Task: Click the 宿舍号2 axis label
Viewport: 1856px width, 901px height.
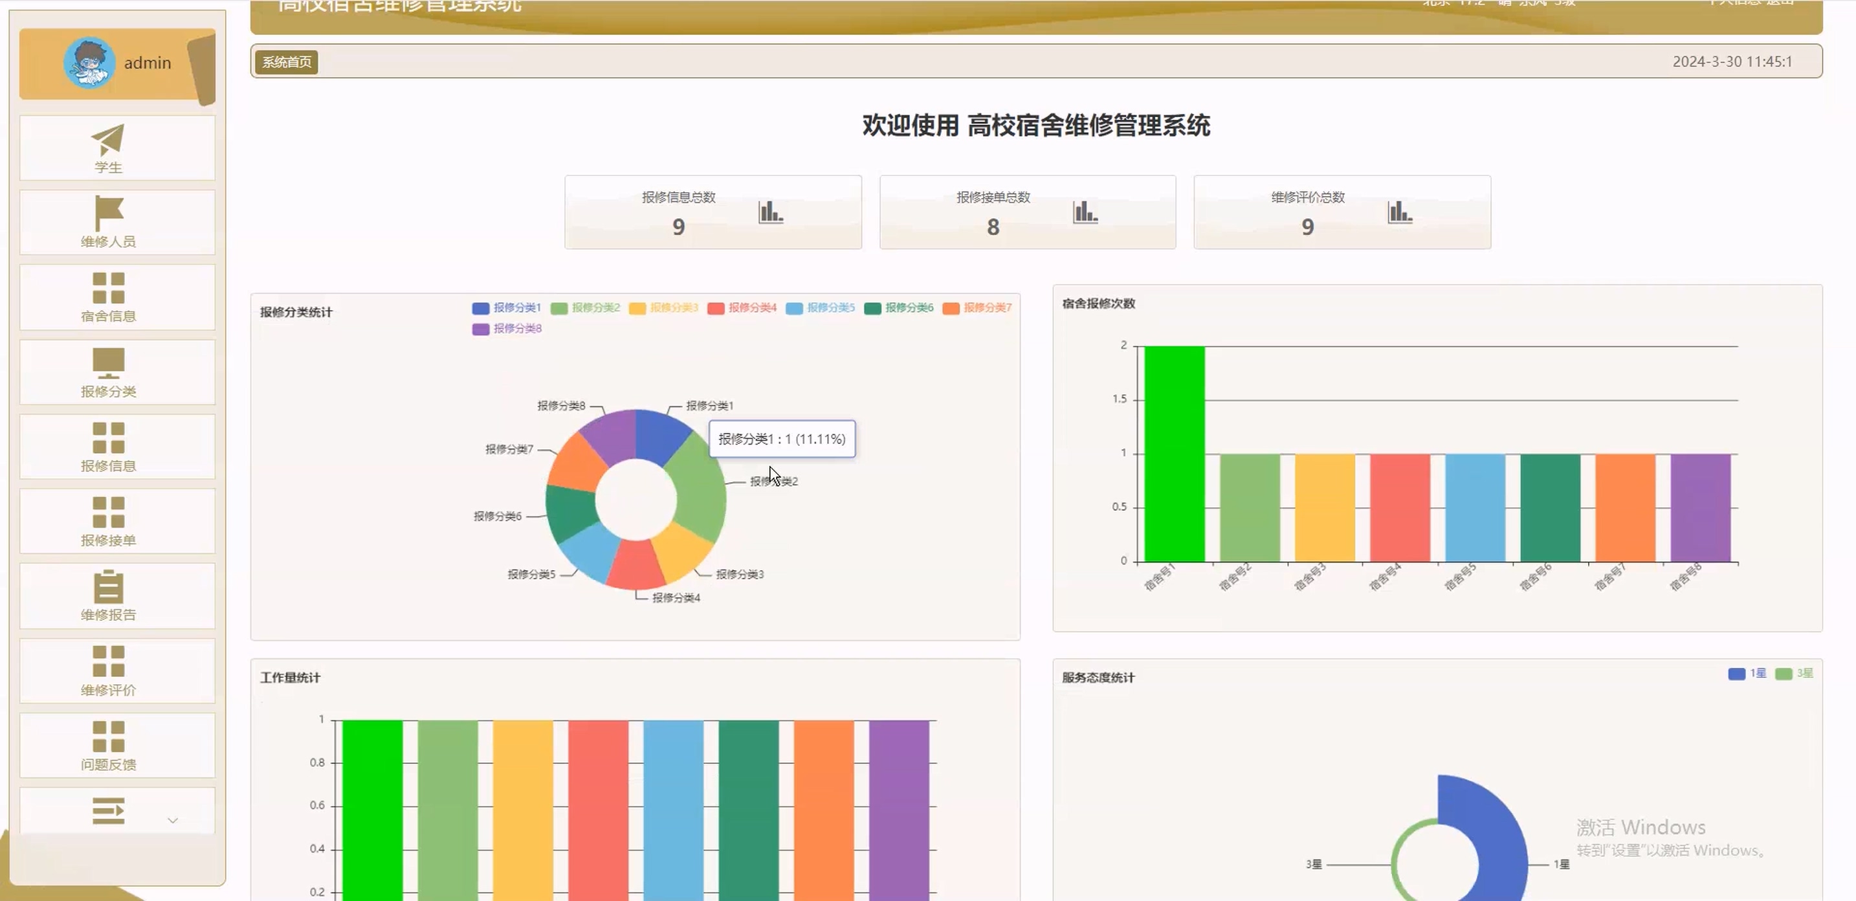Action: pos(1235,577)
